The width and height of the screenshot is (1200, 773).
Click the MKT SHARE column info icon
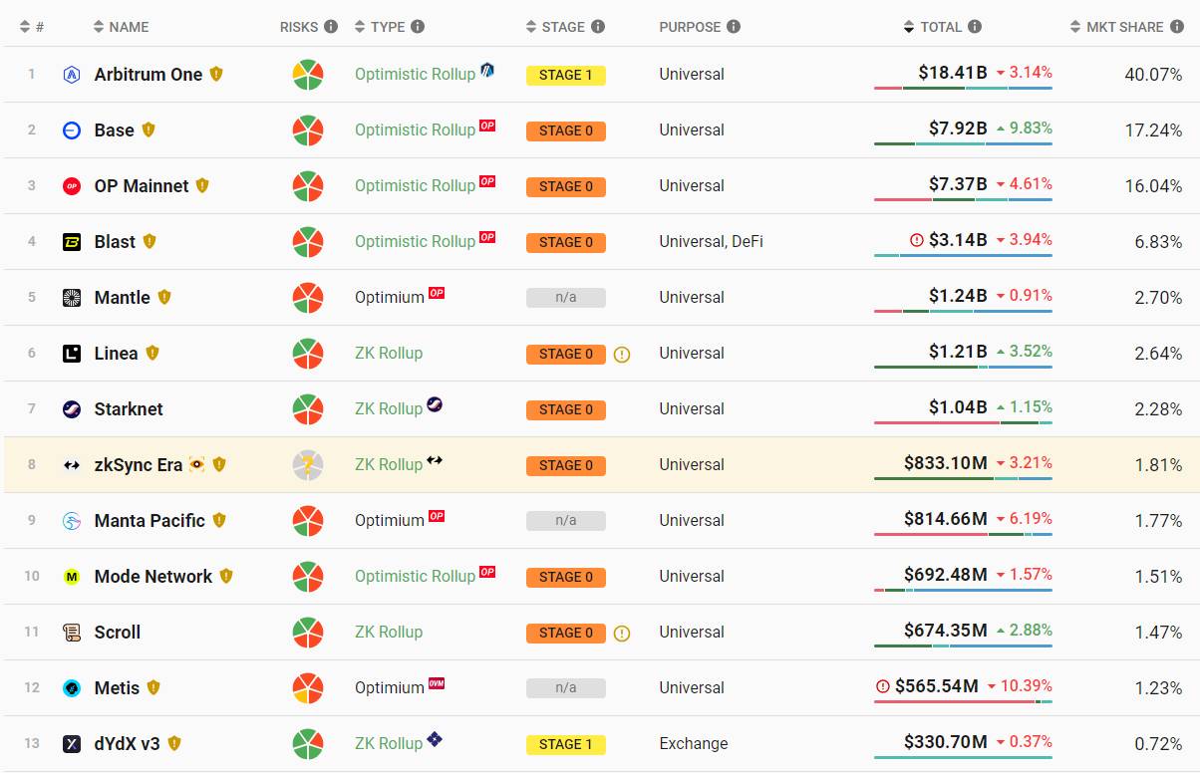pos(1176,27)
